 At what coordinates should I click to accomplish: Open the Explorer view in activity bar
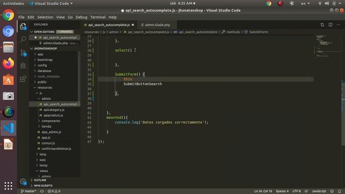tap(23, 26)
